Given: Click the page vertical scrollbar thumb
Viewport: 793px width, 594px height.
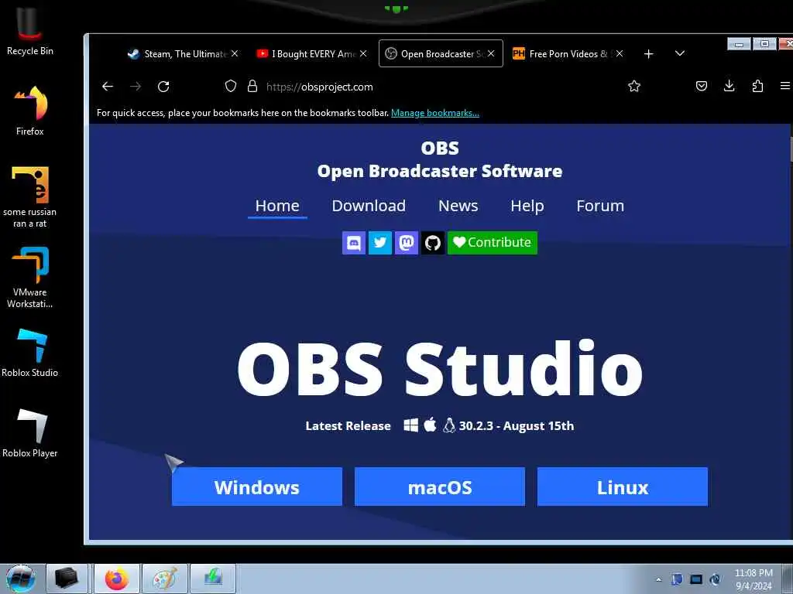Looking at the screenshot, I should (x=791, y=149).
